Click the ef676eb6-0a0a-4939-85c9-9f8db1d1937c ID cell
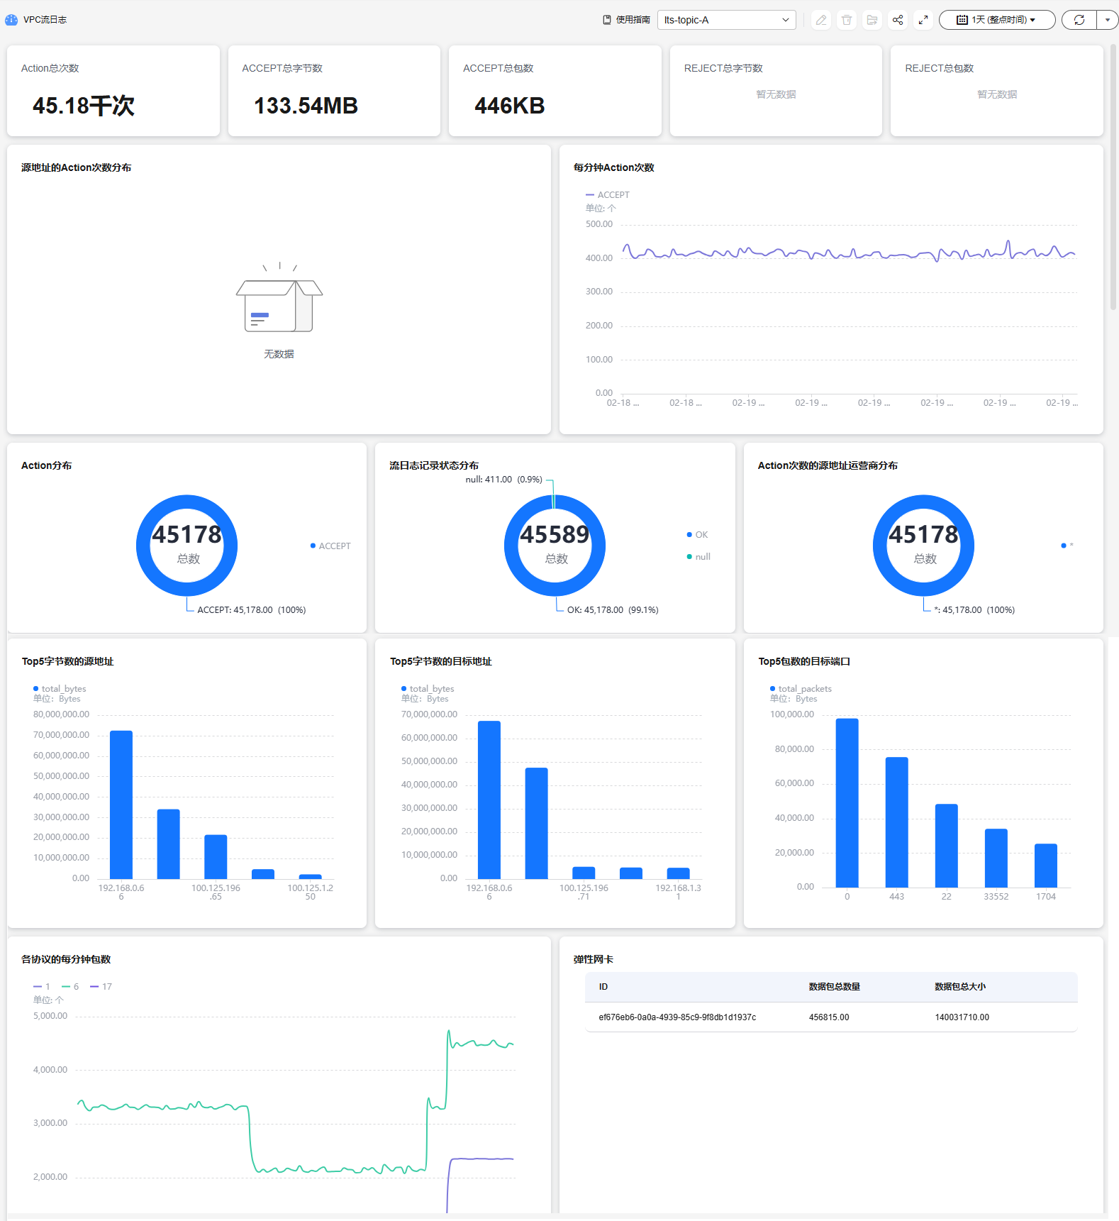Image resolution: width=1119 pixels, height=1221 pixels. [677, 1017]
